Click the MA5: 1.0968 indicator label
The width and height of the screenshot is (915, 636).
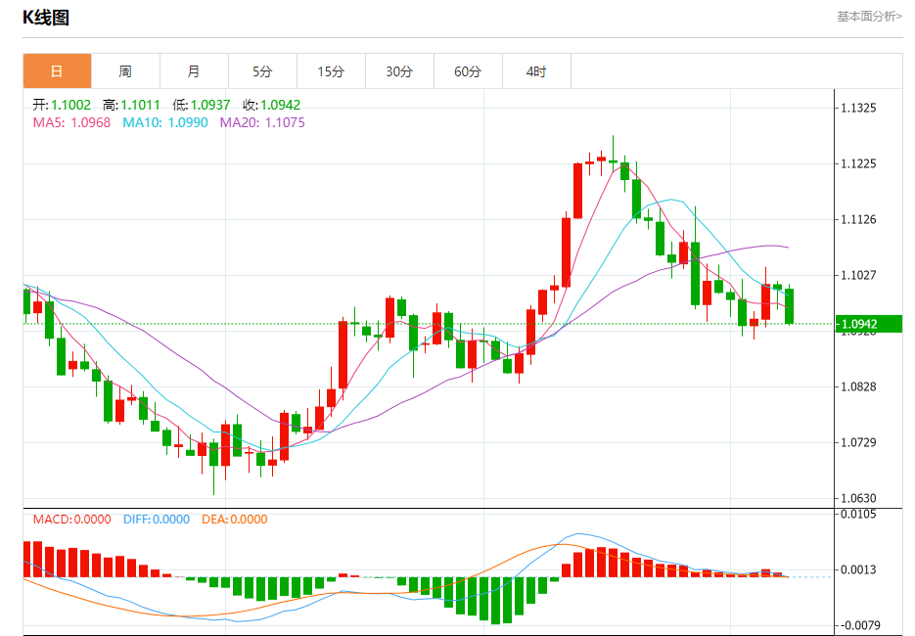tap(71, 122)
